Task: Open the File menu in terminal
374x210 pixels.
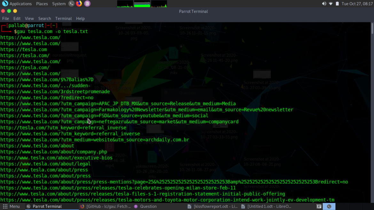Action: [x=5, y=19]
